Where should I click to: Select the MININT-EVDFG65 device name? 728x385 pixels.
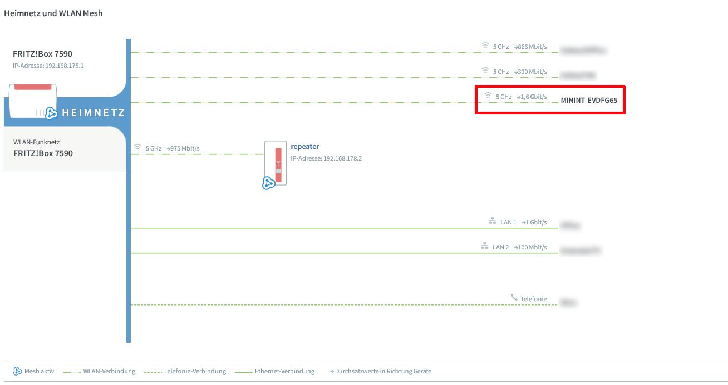(x=589, y=101)
